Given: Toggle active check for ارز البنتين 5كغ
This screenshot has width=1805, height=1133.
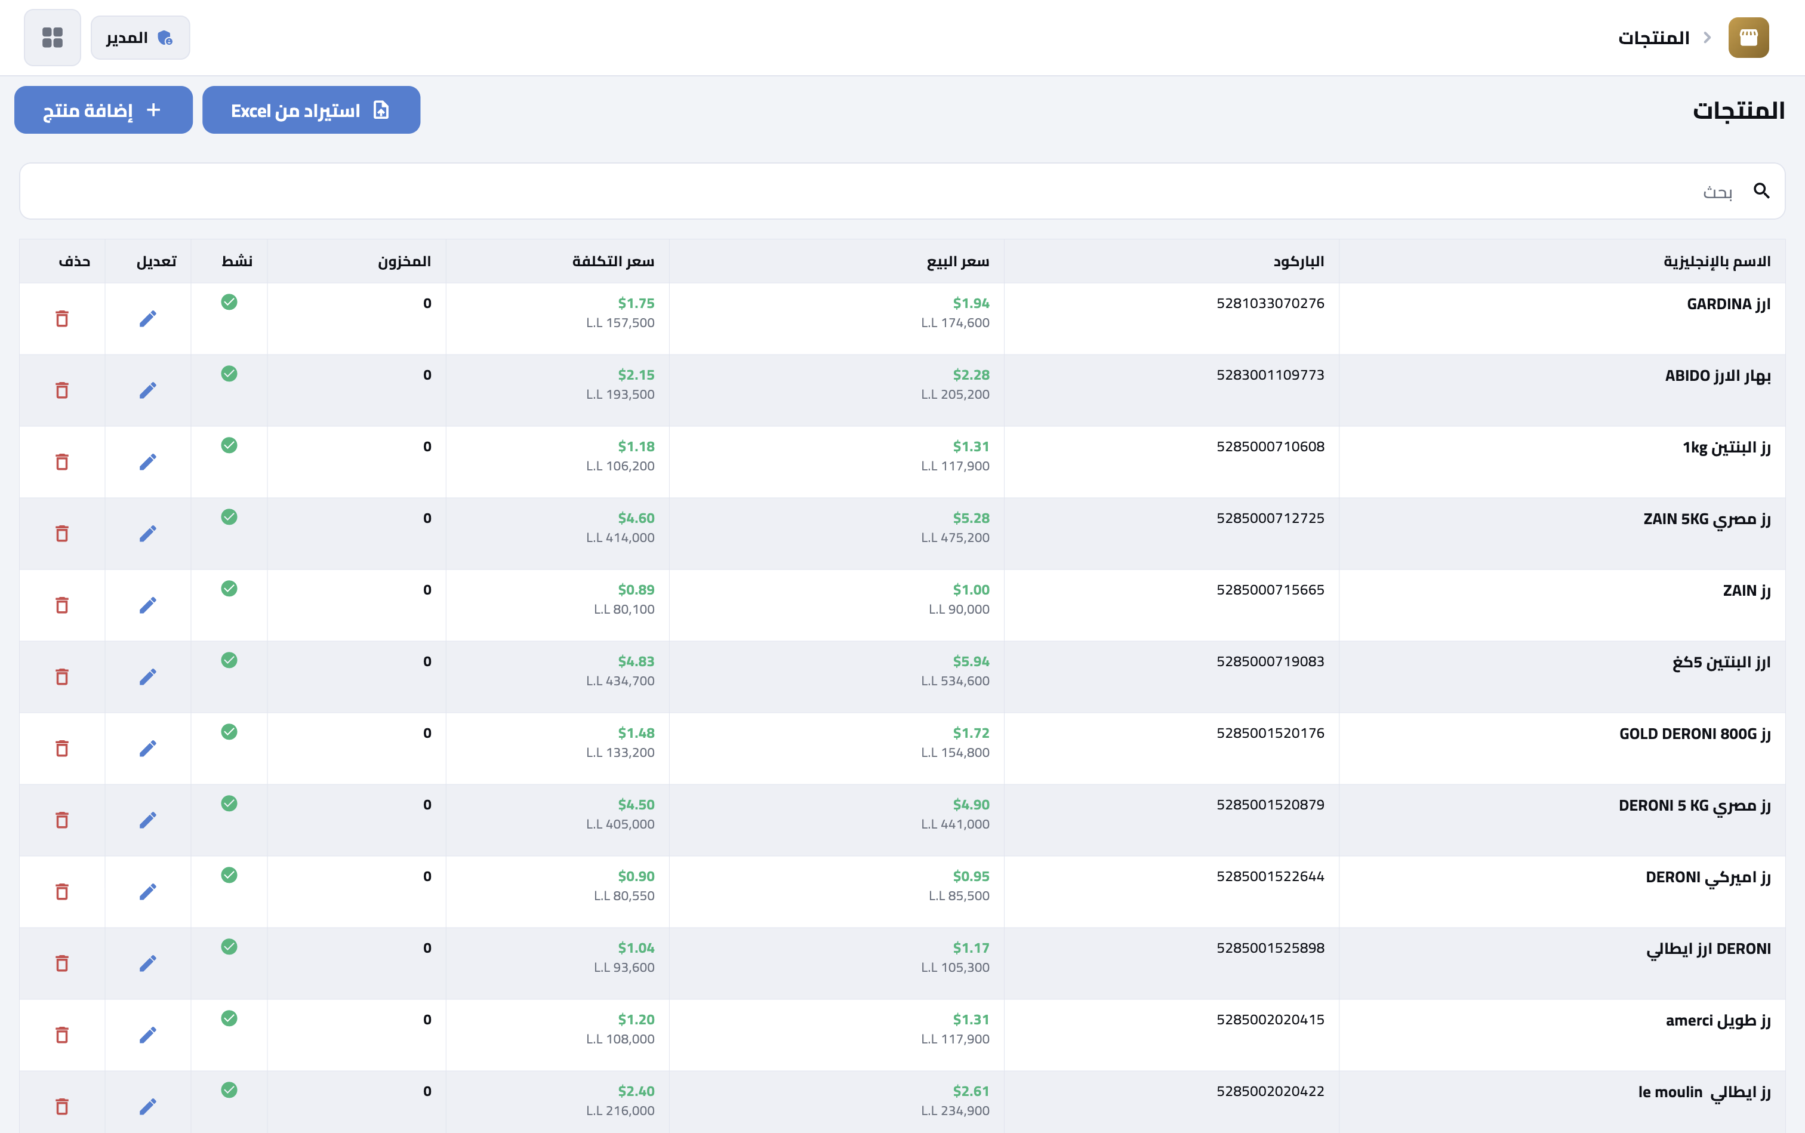Looking at the screenshot, I should (x=229, y=660).
